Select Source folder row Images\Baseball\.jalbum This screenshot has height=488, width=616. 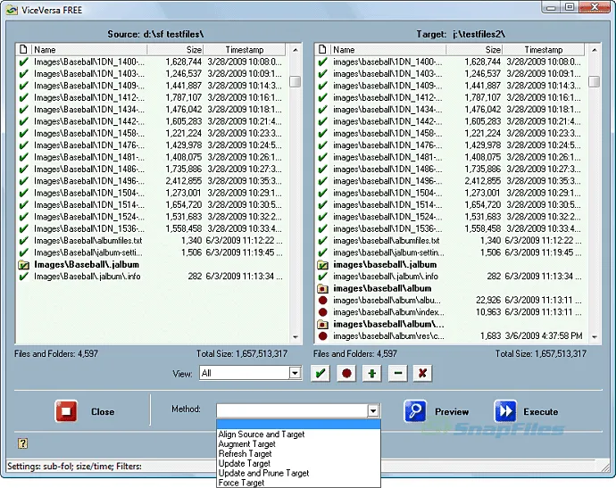click(x=153, y=265)
